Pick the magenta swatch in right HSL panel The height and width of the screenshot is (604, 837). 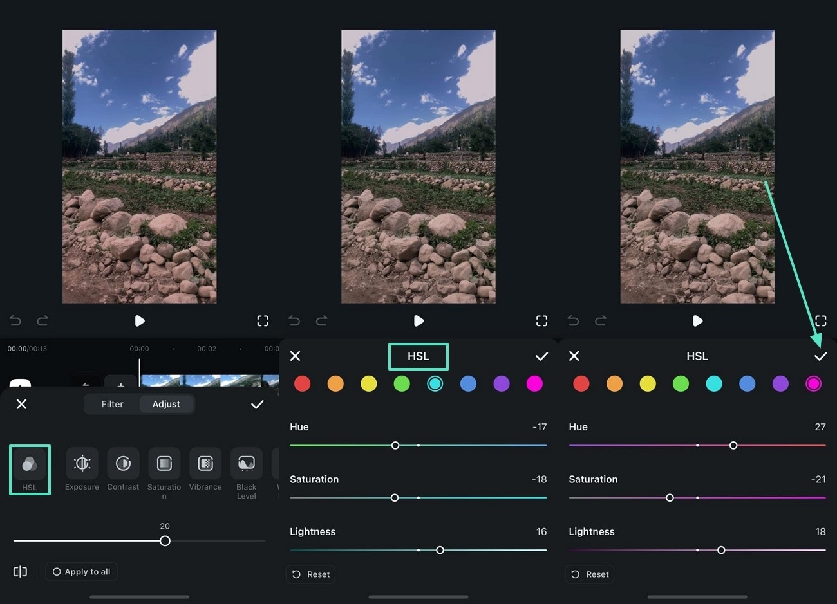point(813,384)
